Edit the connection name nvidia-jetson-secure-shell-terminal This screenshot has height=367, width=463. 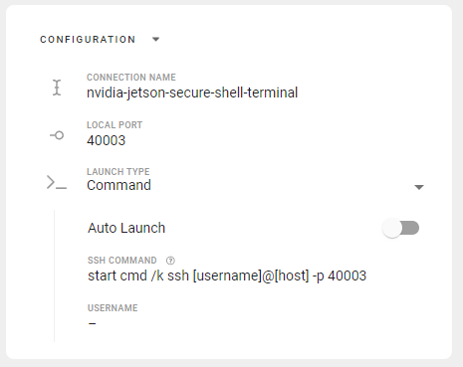192,92
